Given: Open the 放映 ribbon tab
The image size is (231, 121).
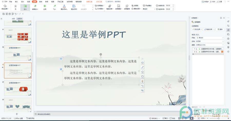Looking at the screenshot, I should click(41, 2).
